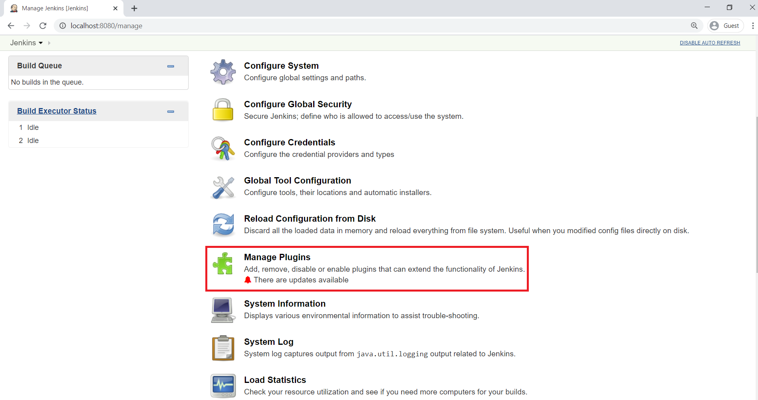Close the Manage Jenkins browser tab
The width and height of the screenshot is (758, 400).
[115, 8]
